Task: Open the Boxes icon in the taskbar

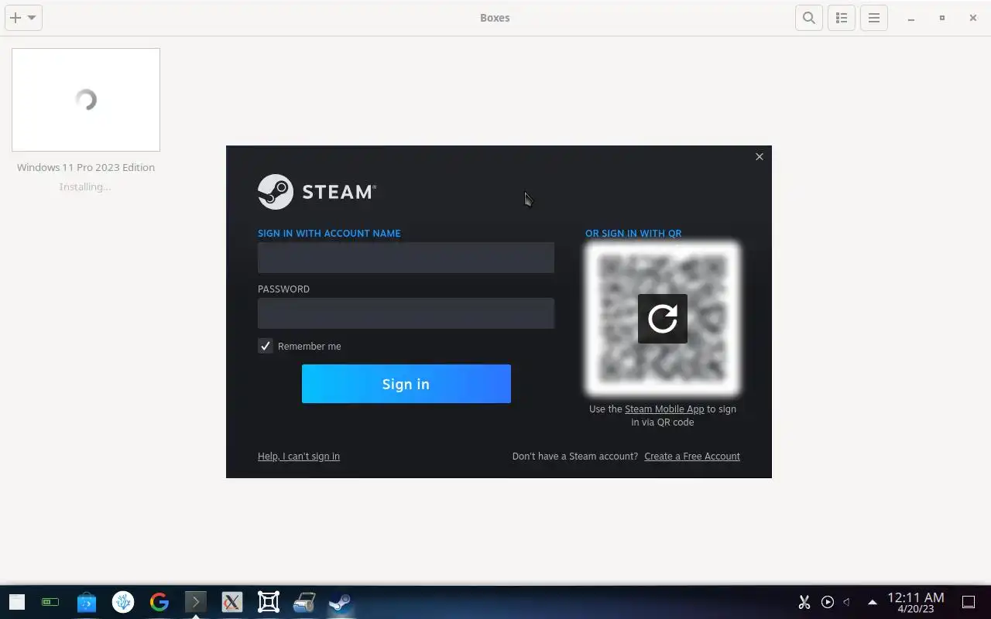Action: (x=268, y=602)
